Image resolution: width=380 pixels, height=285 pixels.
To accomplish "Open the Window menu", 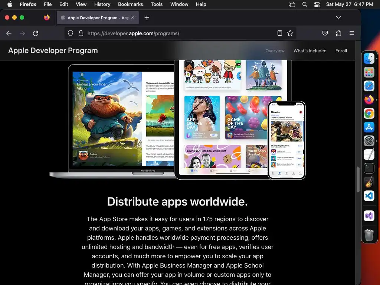I will (179, 4).
